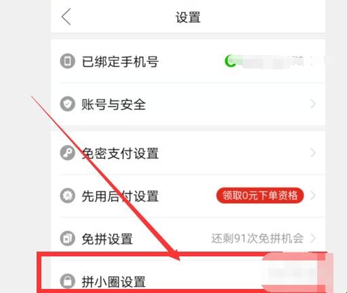The image size is (347, 293).
Task: Tap the green WeChat-style icon by phone number
Action: 230,61
